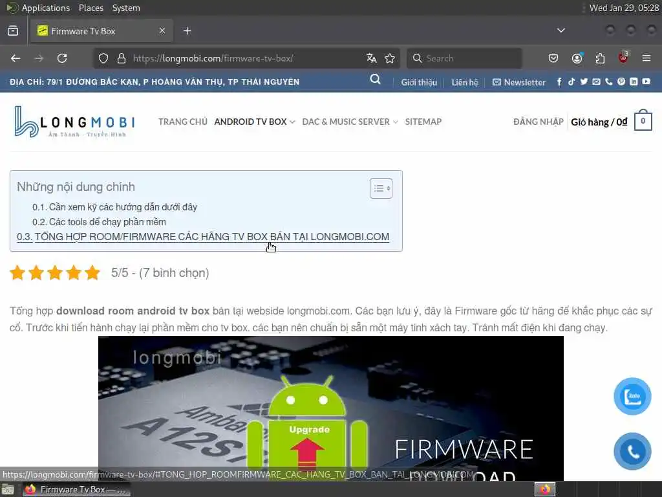
Task: Open the shopping cart bag icon
Action: coord(643,120)
